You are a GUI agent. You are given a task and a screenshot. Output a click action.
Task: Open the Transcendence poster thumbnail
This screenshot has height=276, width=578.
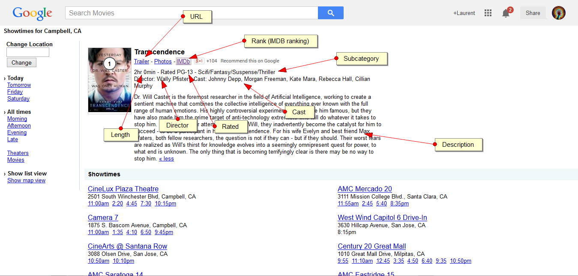110,80
